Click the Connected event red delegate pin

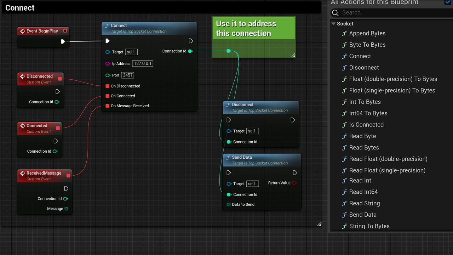click(58, 128)
